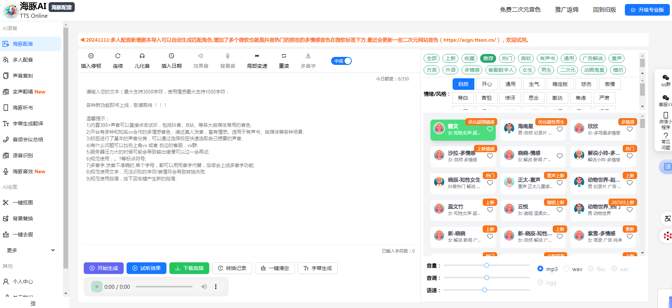672x308 pixels.
Task: Open the 插入日期 clock icon
Action: click(172, 56)
